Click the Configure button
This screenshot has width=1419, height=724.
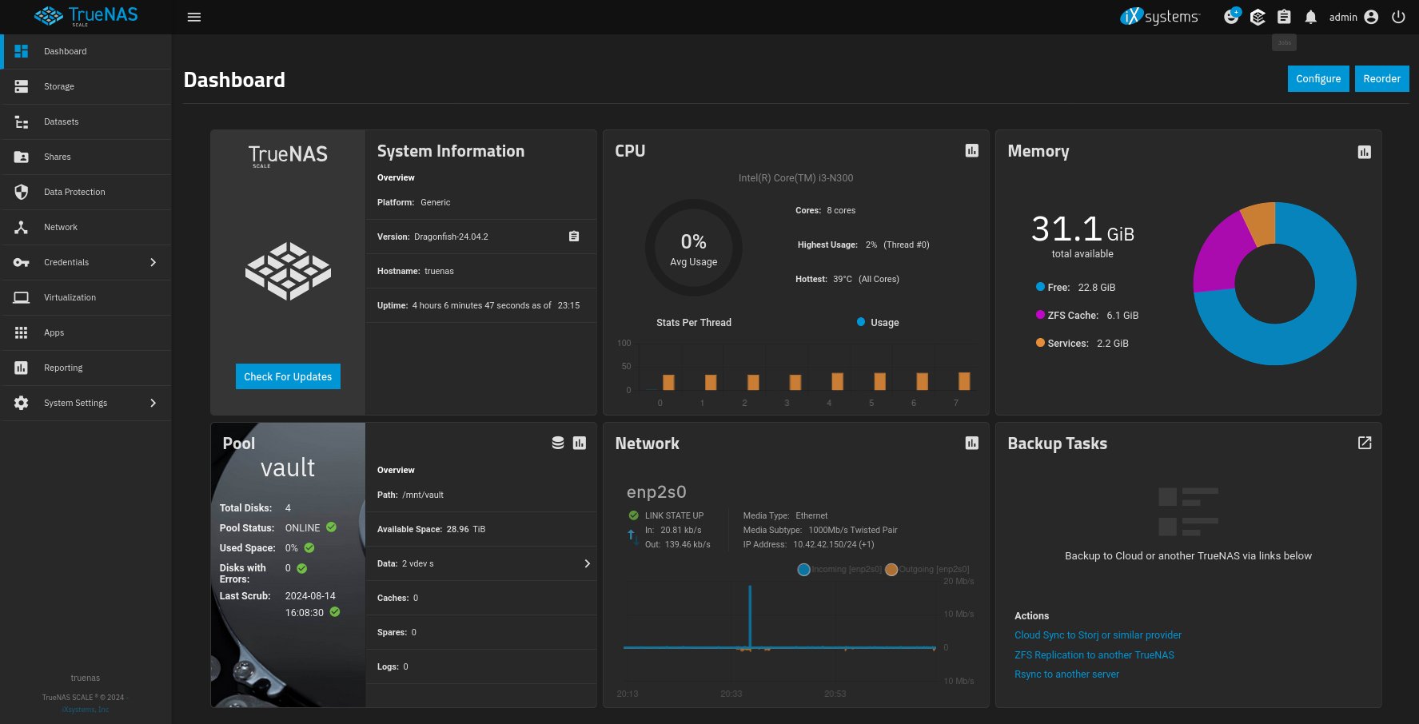point(1318,78)
